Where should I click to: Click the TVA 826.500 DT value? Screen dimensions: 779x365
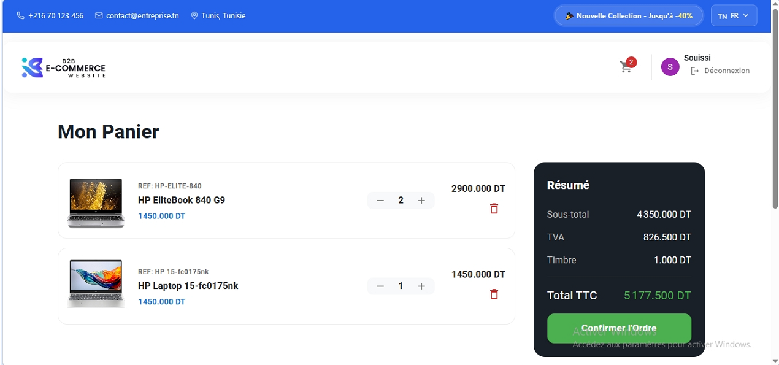click(x=667, y=237)
